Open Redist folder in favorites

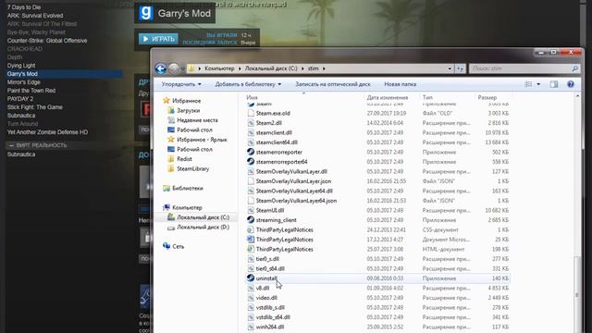184,159
